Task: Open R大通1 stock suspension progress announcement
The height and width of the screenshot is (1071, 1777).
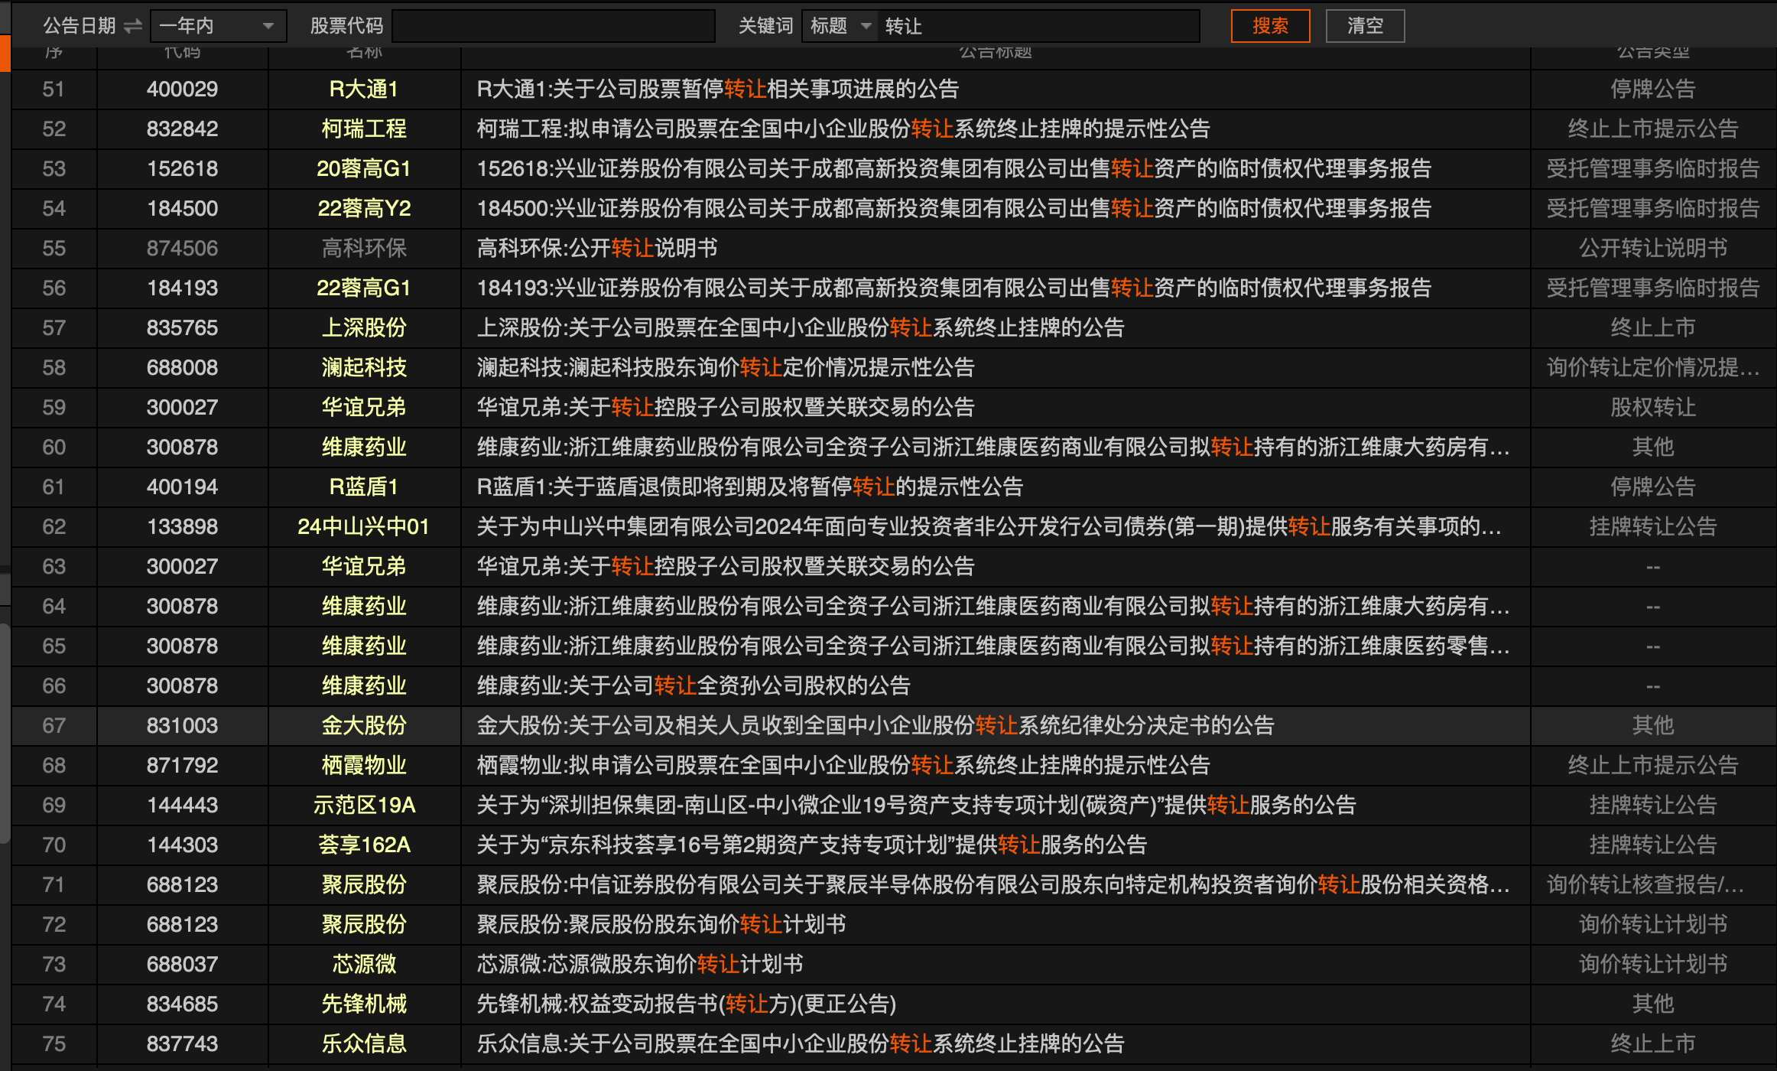Action: point(718,89)
